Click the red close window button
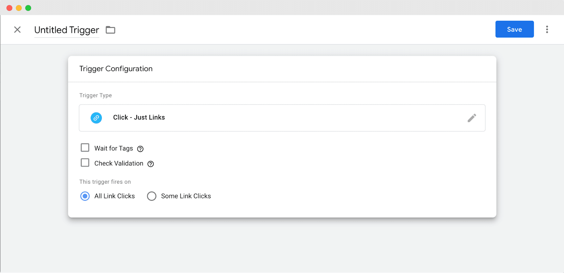564x273 pixels. 10,8
